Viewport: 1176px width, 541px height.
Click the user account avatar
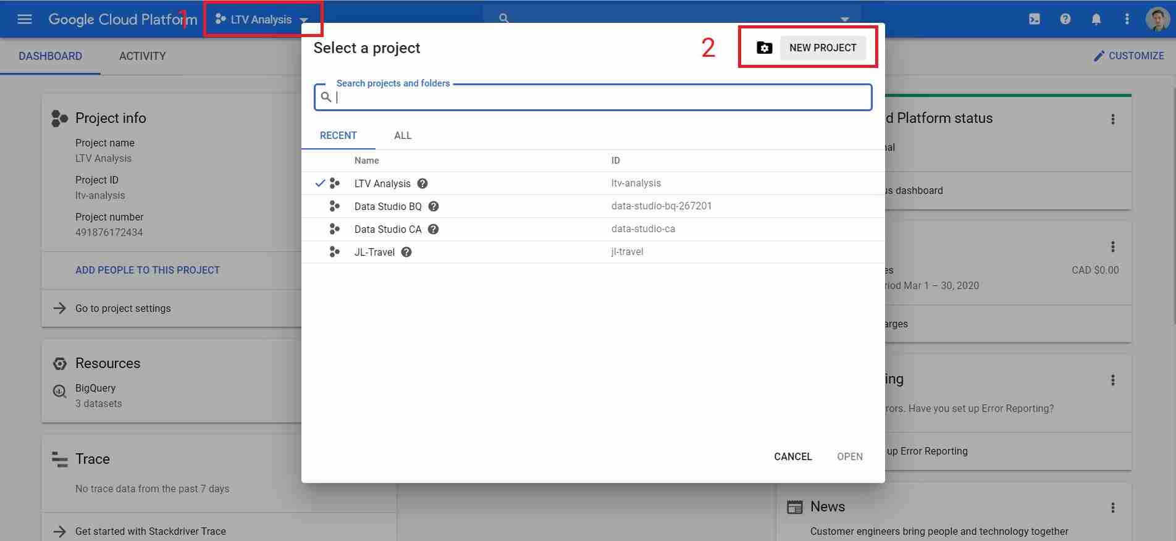coord(1157,19)
